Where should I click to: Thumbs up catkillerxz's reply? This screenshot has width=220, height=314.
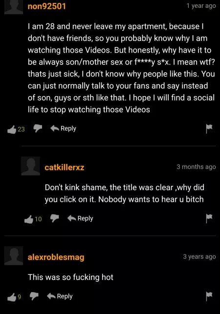click(x=28, y=219)
